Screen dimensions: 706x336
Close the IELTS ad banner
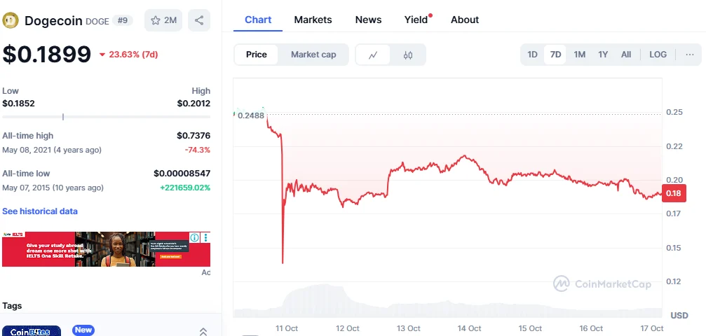[x=206, y=238]
